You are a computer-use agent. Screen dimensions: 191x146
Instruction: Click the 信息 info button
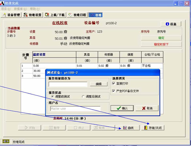(171, 24)
